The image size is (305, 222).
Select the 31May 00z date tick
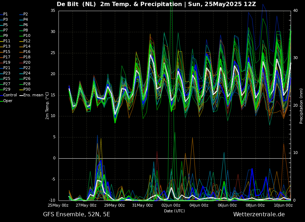[x=142, y=205]
